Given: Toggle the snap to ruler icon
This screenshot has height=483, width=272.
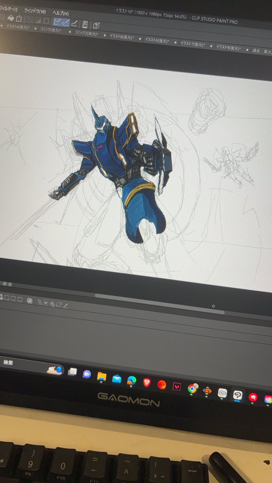Looking at the screenshot, I should [57, 22].
